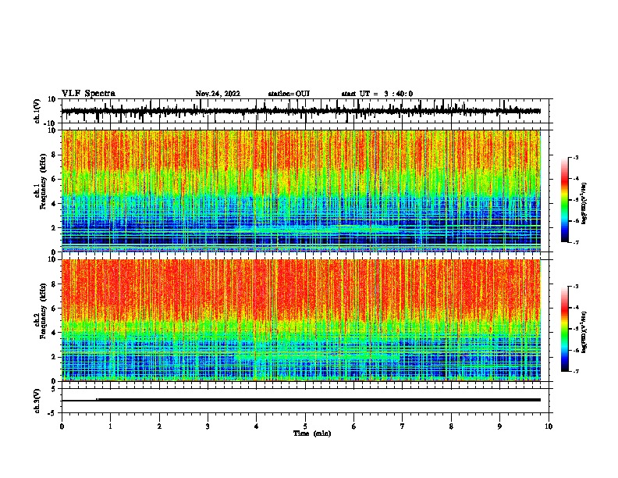
Task: Click tick label 2 on time axis
Action: coord(159,426)
